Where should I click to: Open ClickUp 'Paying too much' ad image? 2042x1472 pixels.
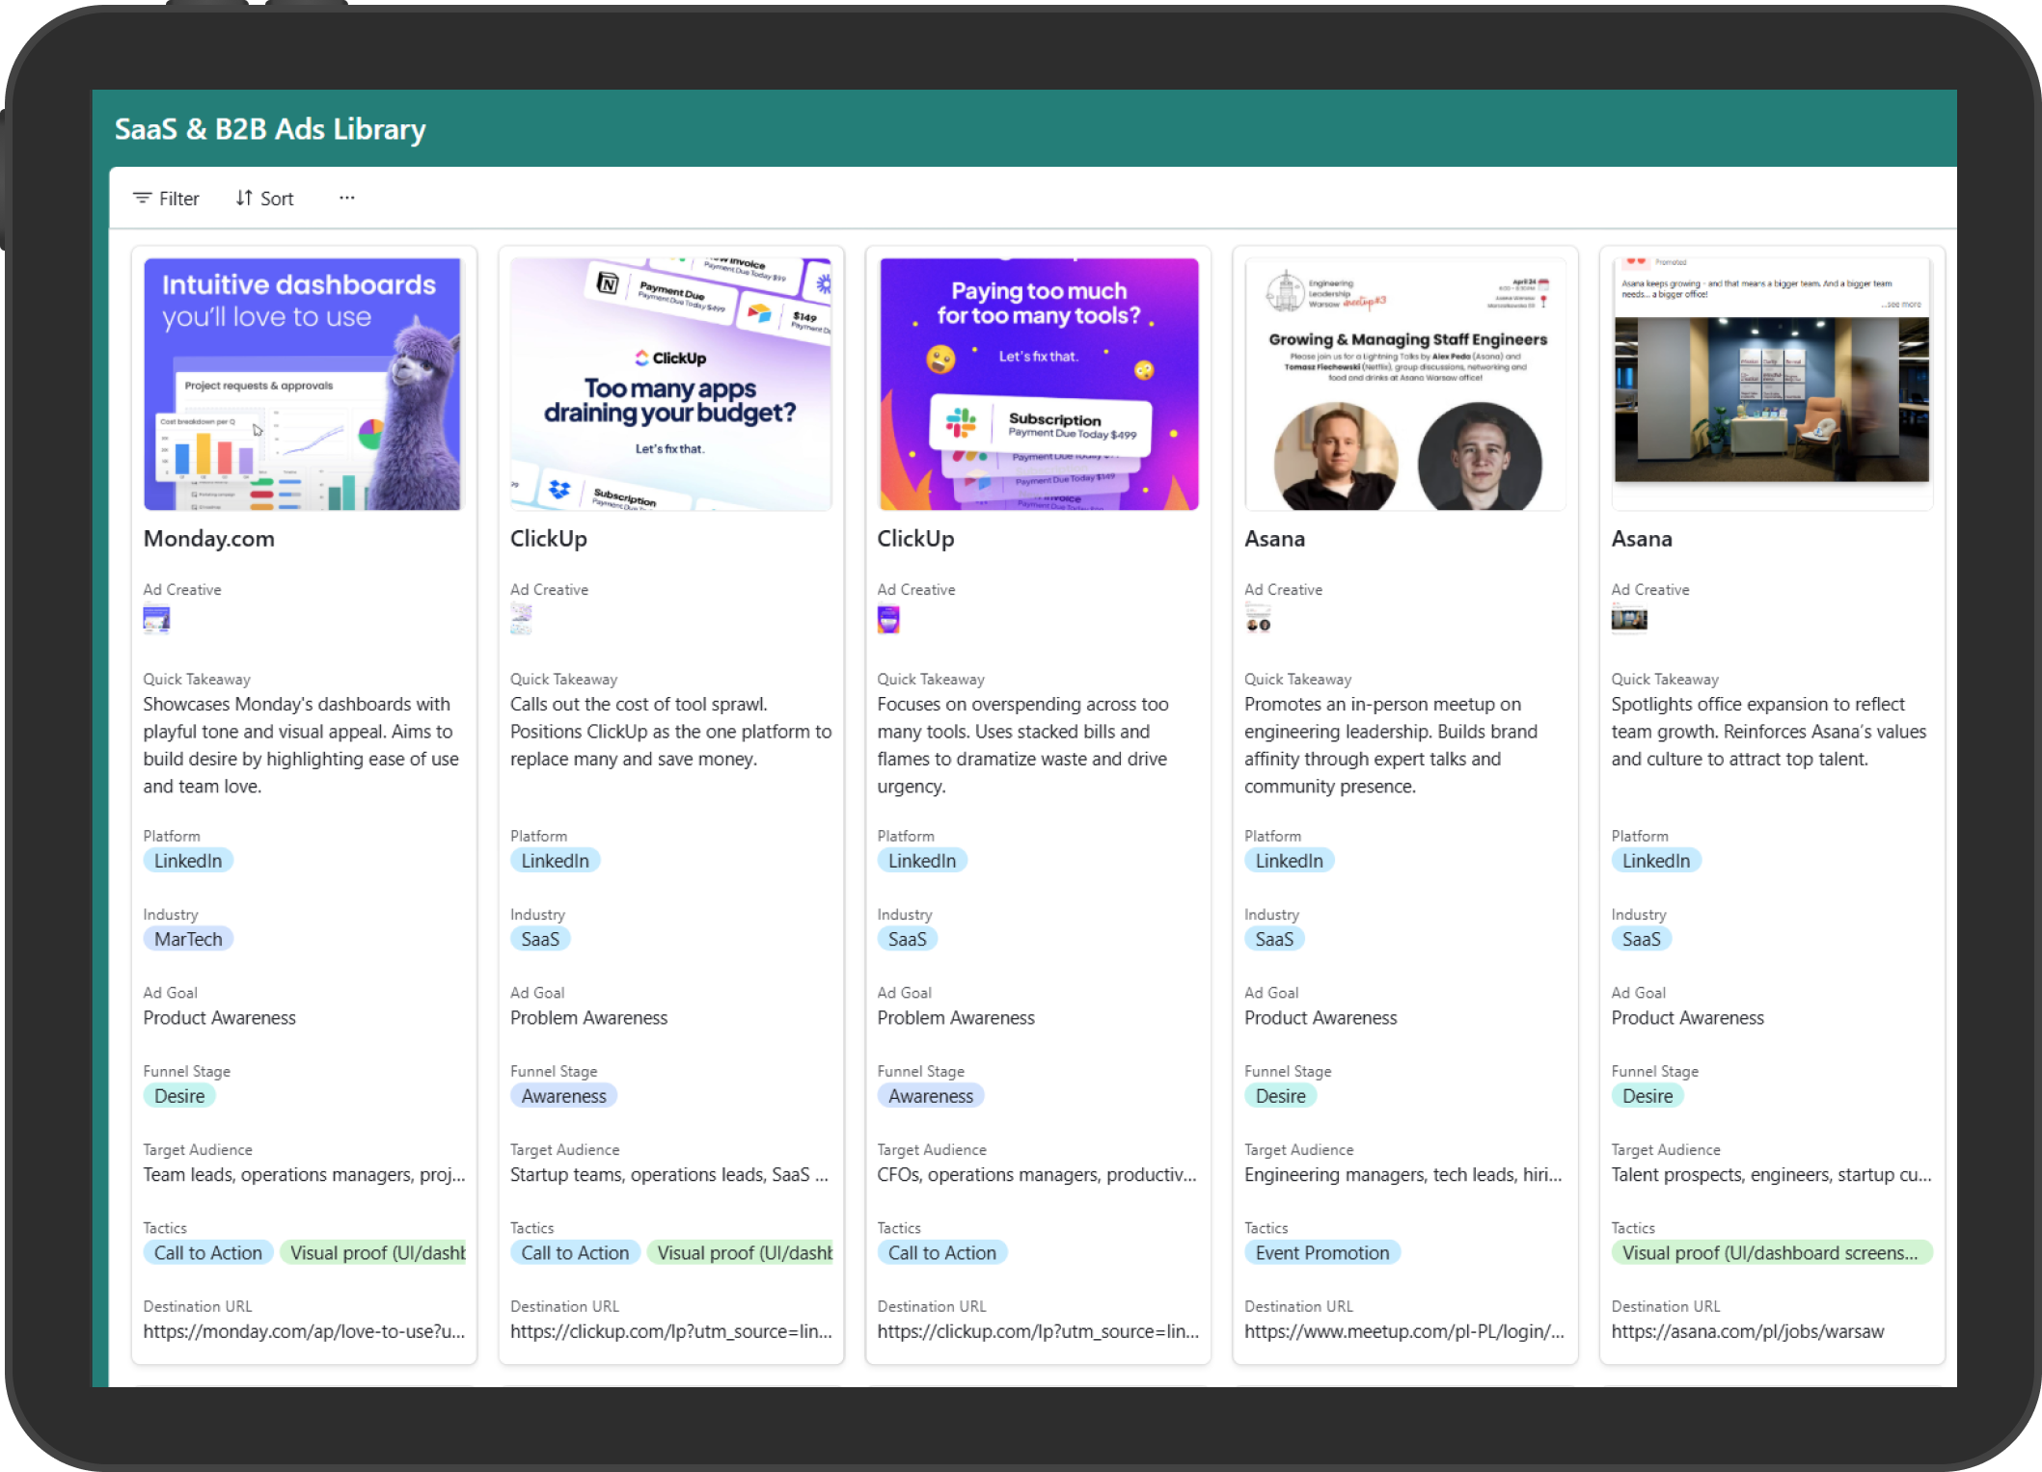[x=1038, y=383]
